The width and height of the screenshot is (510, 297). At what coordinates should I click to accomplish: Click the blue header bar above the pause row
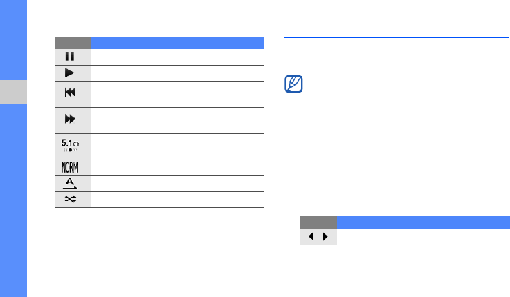177,42
